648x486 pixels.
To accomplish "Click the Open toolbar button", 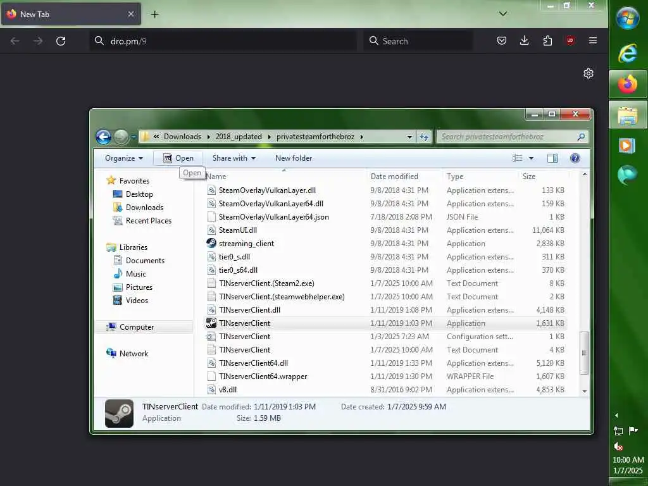I will [178, 158].
